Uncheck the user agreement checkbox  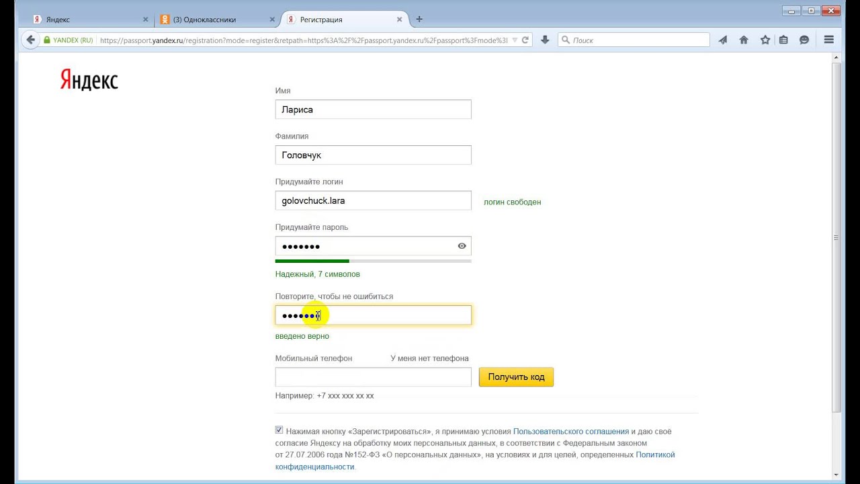point(279,430)
